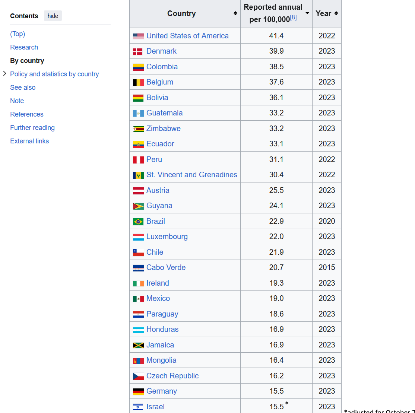Click the United States flag icon

(x=138, y=36)
